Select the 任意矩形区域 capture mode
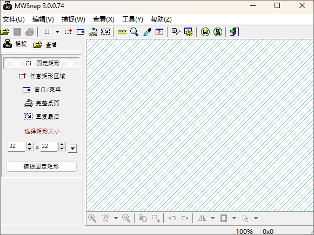Viewport: 314px width, 235px height. pyautogui.click(x=42, y=76)
